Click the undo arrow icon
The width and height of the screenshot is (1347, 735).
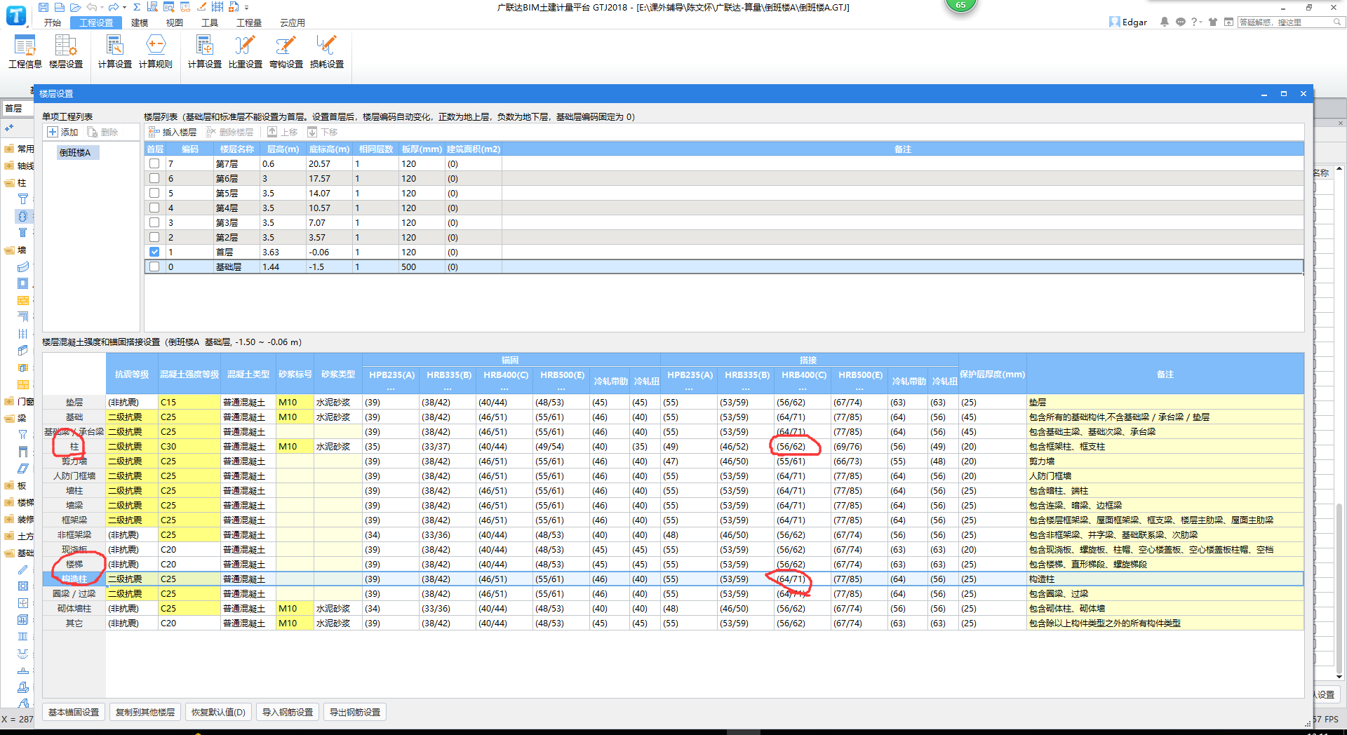[92, 7]
